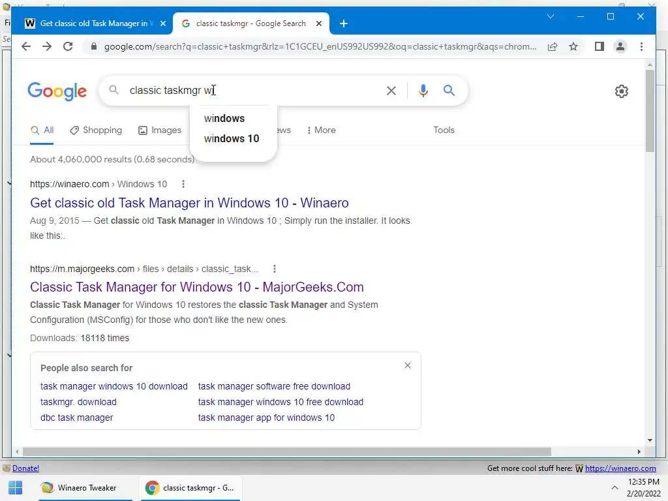This screenshot has height=501, width=668.
Task: Share this page with the share icon
Action: click(553, 46)
